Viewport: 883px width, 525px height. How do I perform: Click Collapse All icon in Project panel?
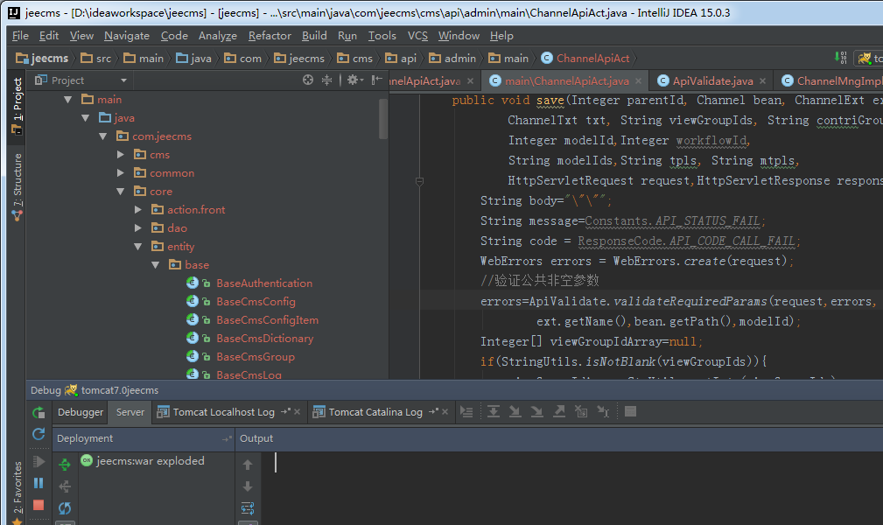[x=327, y=80]
